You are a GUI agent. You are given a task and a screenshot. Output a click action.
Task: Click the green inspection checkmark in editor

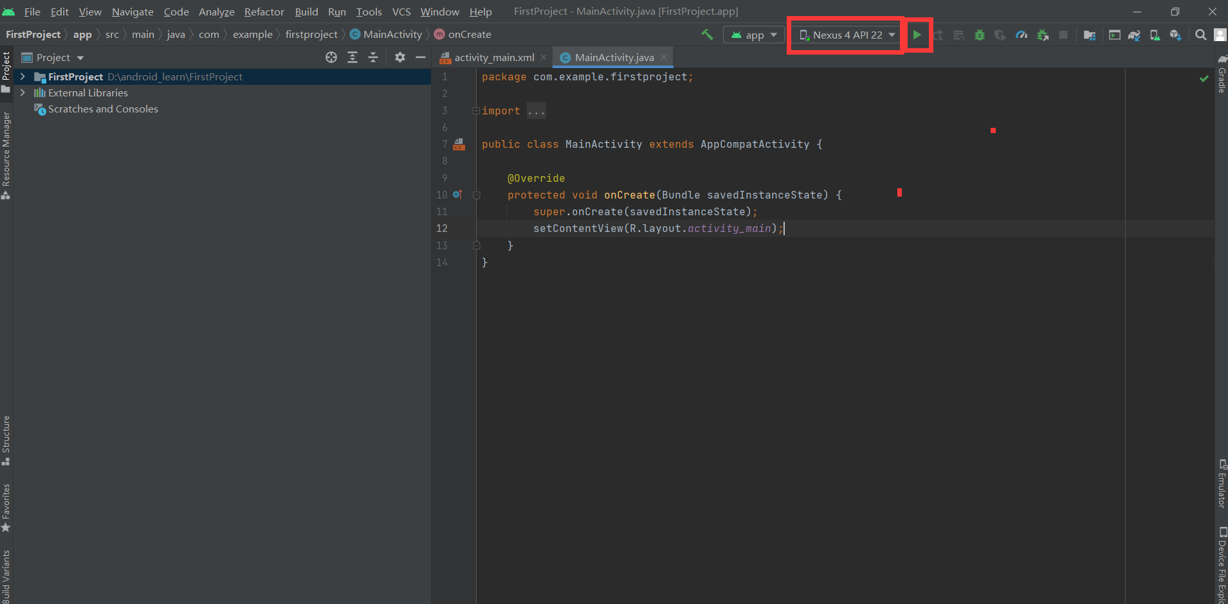[1204, 78]
